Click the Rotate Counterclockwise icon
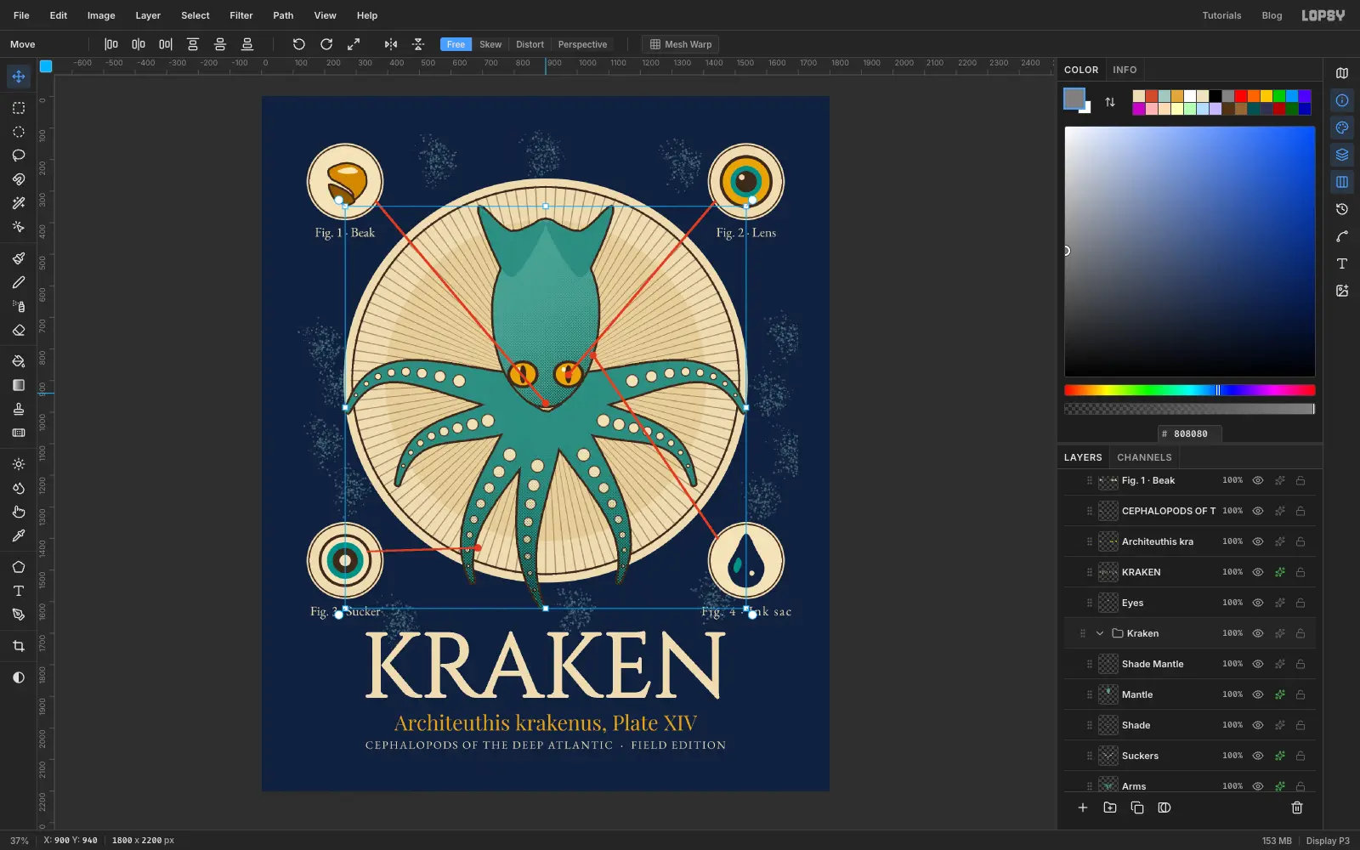The width and height of the screenshot is (1360, 850). coord(298,44)
